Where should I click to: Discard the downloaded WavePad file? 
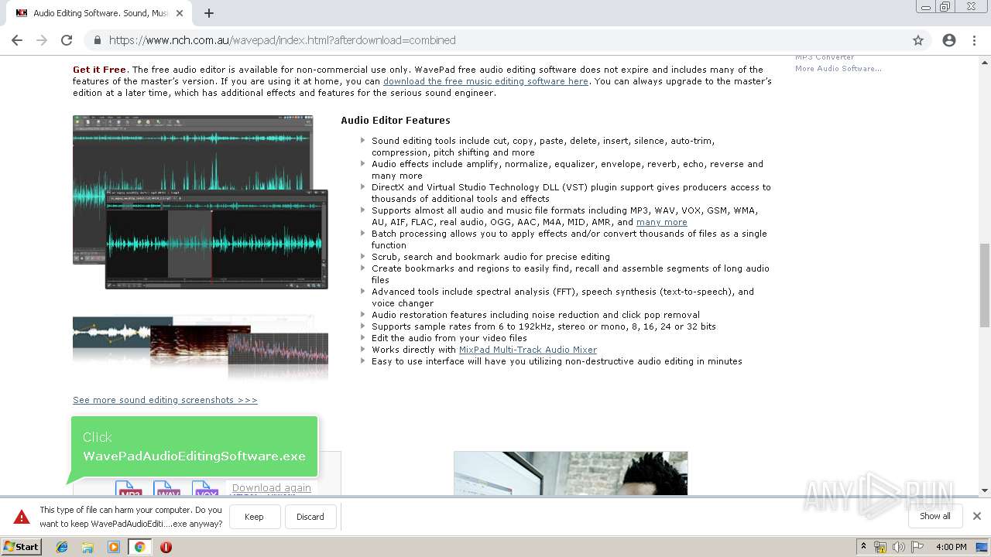(310, 517)
